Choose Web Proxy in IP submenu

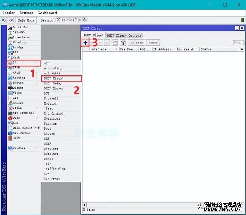pos(61,179)
